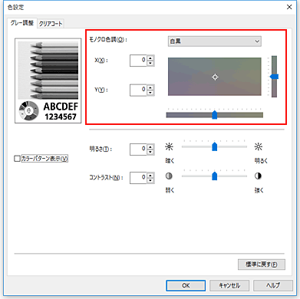The image size is (300, 299).
Task: Click the 明るさ value field
Action: click(x=138, y=149)
